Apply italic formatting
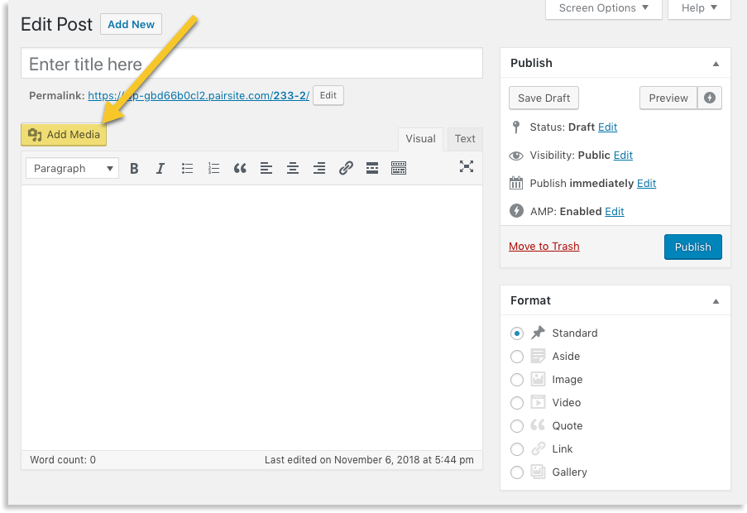747x513 pixels. click(x=160, y=168)
